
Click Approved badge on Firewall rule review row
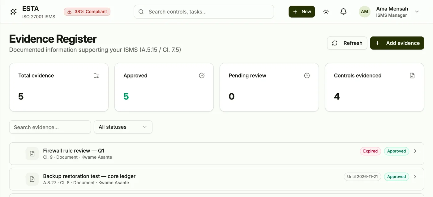[x=397, y=151]
